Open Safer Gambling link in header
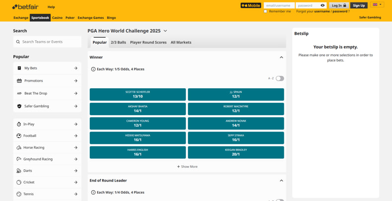 pos(370,17)
